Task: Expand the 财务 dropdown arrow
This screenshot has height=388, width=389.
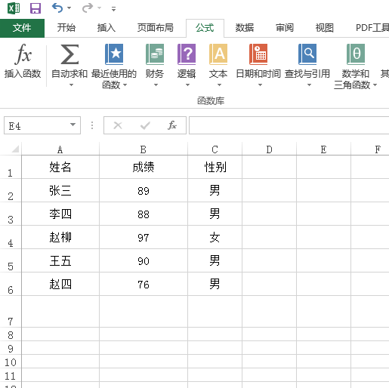Action: pos(156,85)
